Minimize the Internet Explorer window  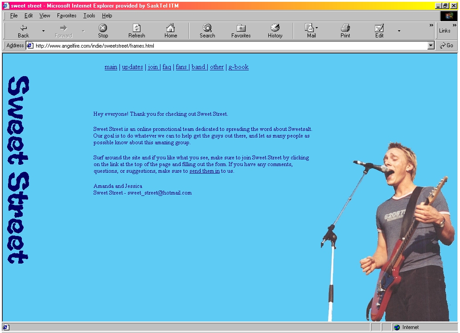pos(438,6)
